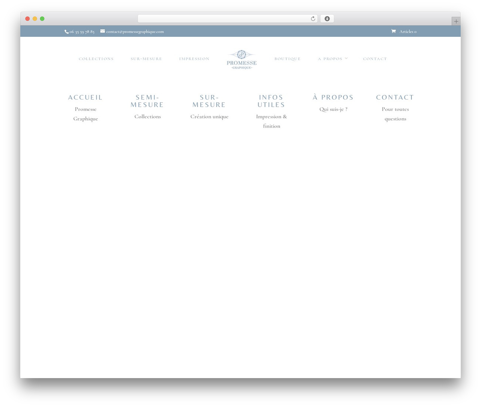The width and height of the screenshot is (481, 407).
Task: Click the Semi-Mesure heading
Action: (x=147, y=101)
